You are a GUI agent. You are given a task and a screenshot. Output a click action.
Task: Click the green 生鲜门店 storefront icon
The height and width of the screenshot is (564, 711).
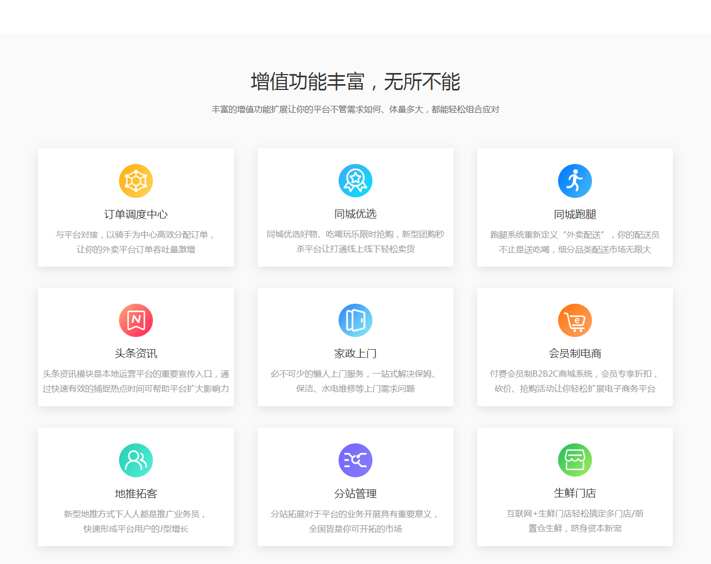[575, 460]
